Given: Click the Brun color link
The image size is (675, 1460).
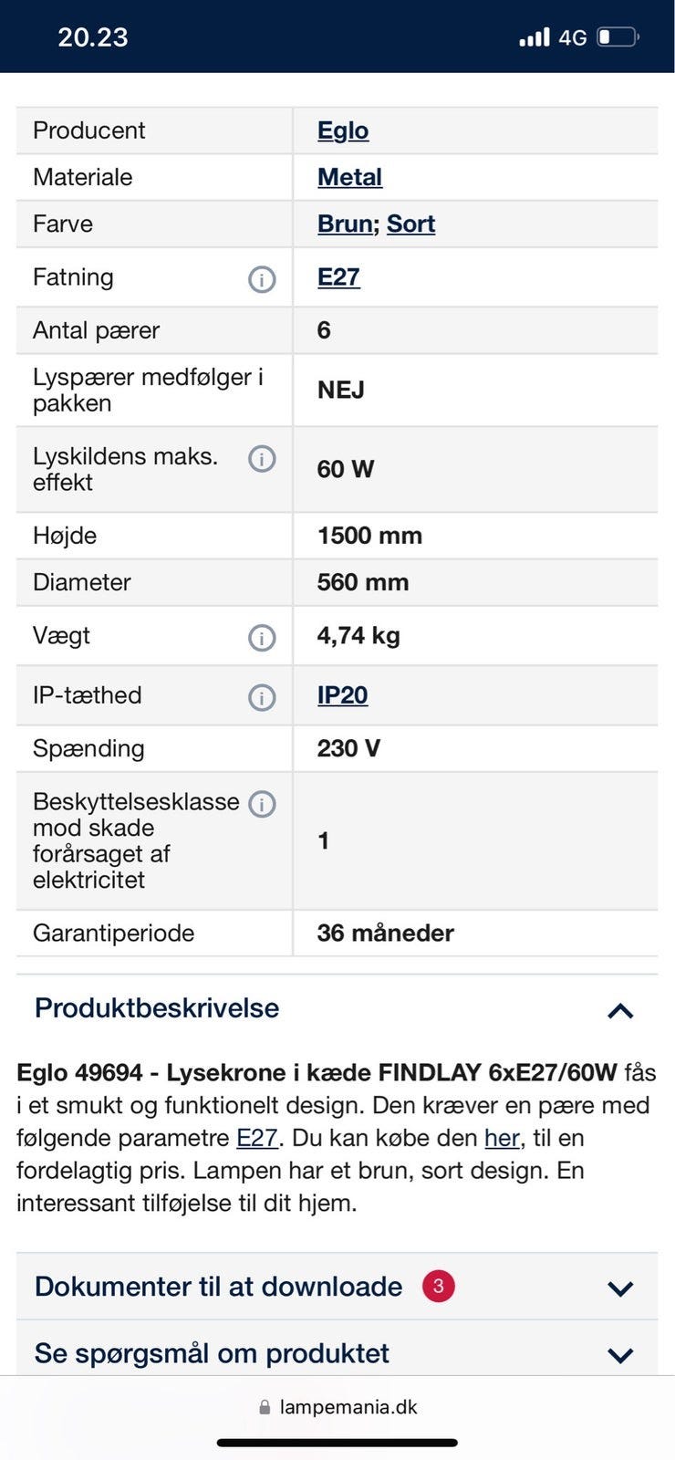Looking at the screenshot, I should (x=345, y=224).
